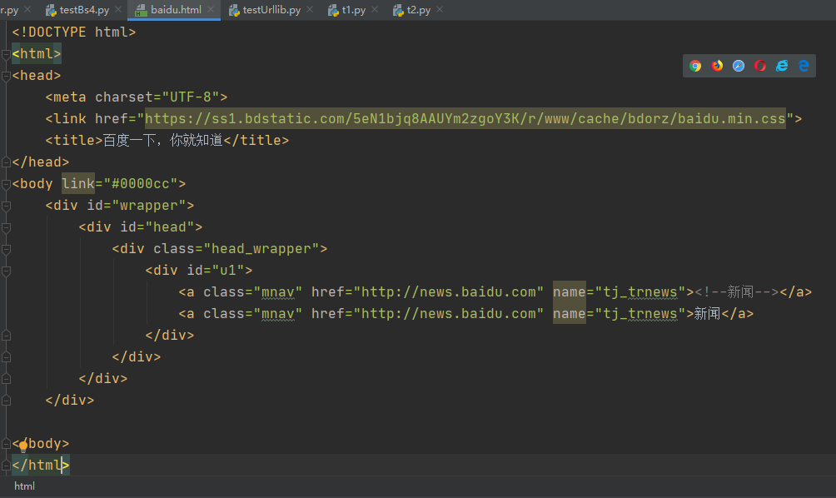Switch to testBs4.py tab

click(x=77, y=10)
